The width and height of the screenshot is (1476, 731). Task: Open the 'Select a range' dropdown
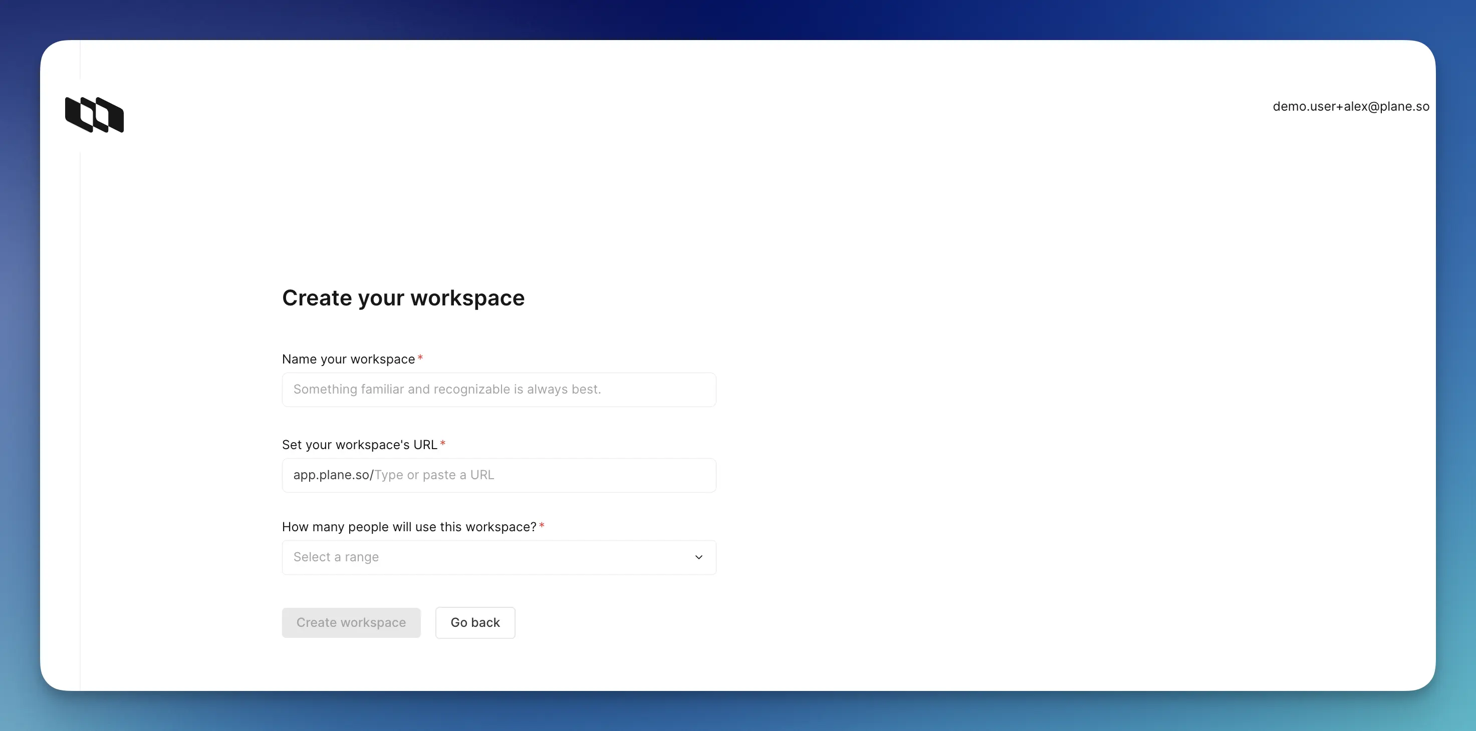tap(499, 557)
